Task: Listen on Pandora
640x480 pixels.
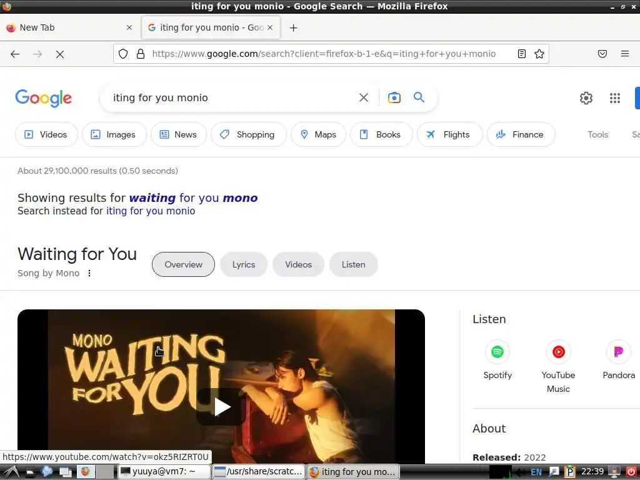Action: 619,360
